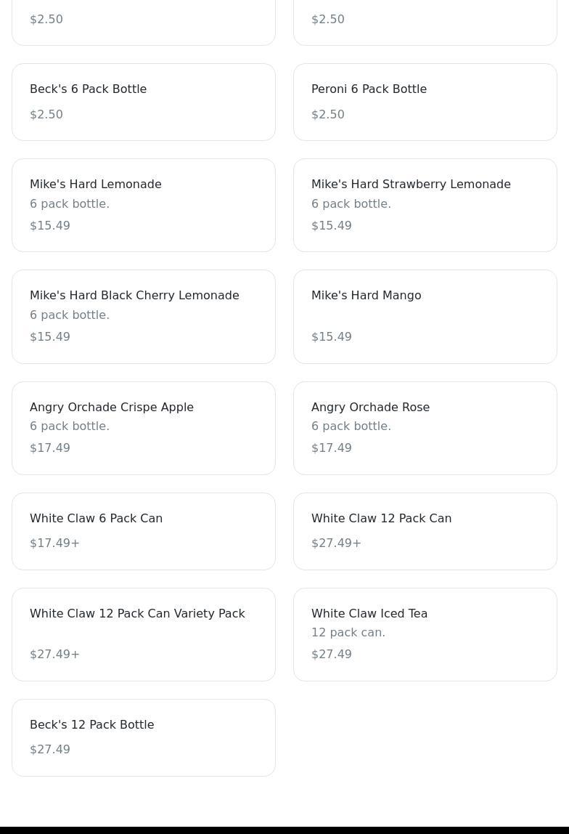Open Mike's Hard Strawberry Lemonade card

click(425, 206)
